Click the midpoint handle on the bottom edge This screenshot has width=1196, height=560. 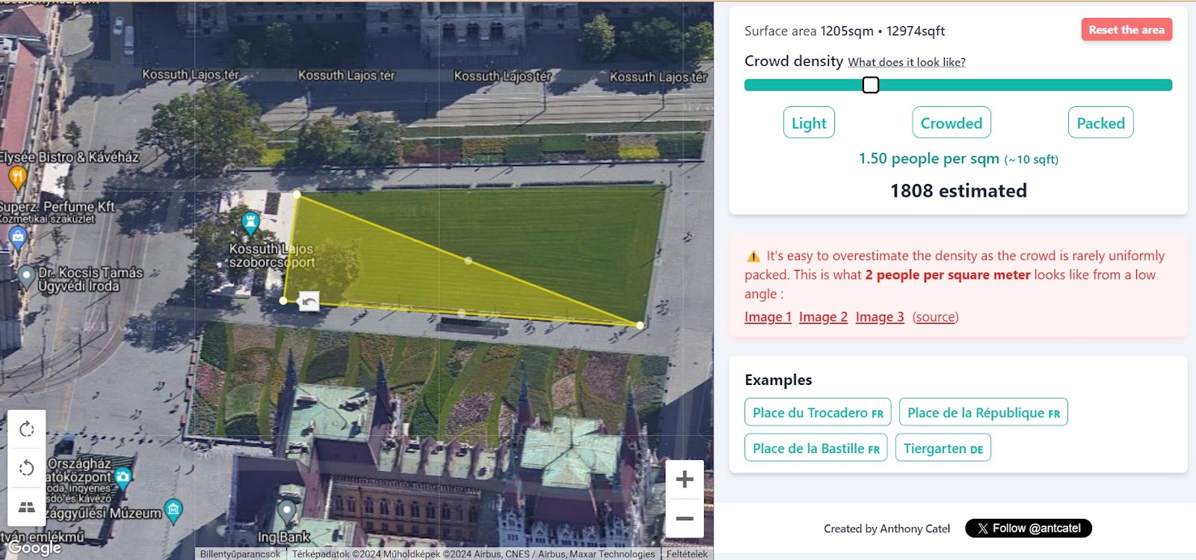click(x=461, y=313)
